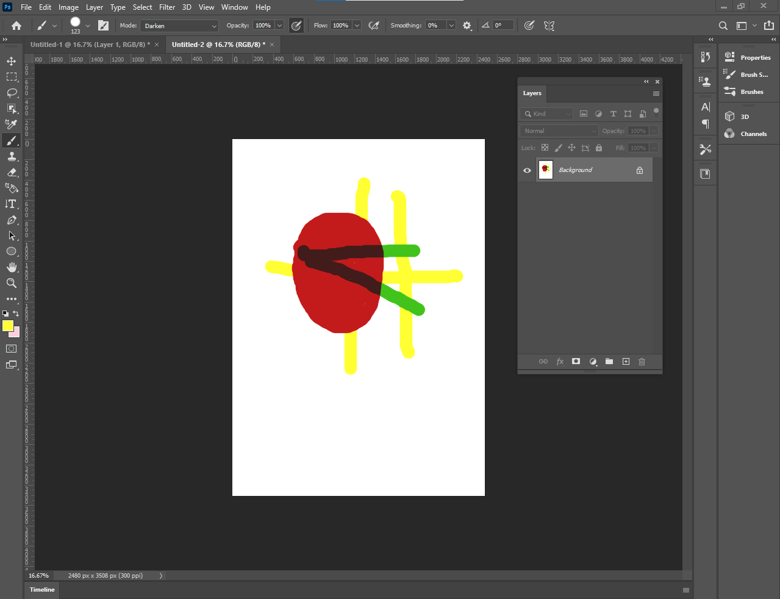The image size is (780, 599).
Task: Open the Channels panel
Action: pyautogui.click(x=753, y=134)
